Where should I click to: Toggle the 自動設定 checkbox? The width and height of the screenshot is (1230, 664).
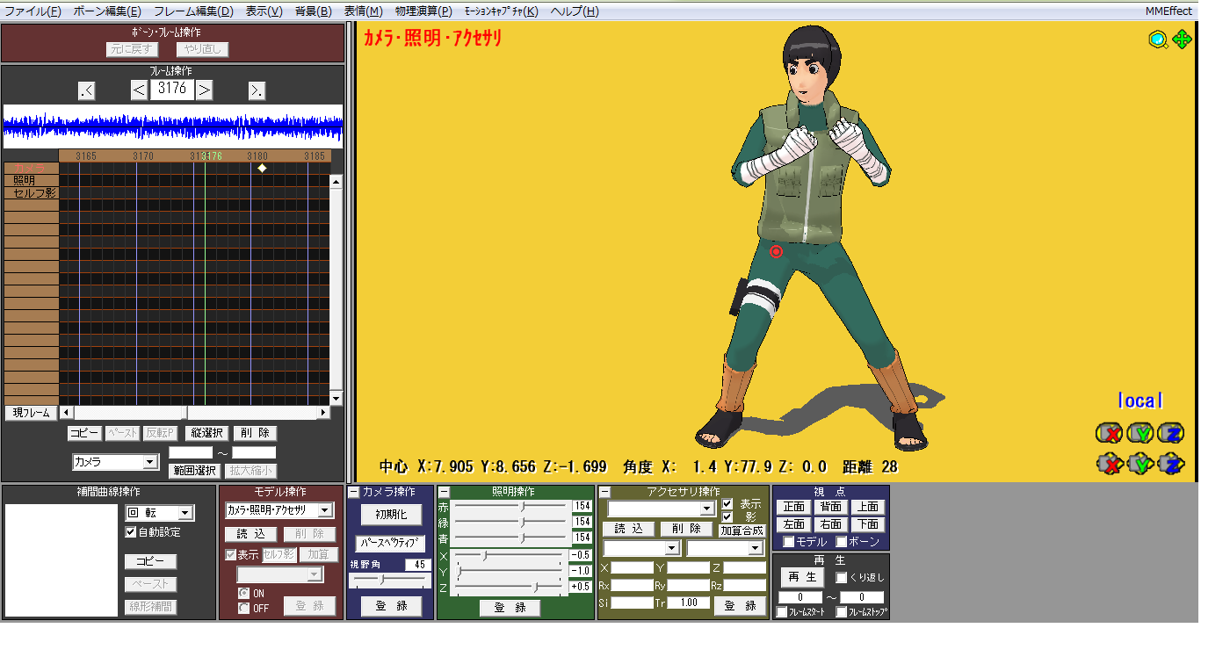pos(131,532)
